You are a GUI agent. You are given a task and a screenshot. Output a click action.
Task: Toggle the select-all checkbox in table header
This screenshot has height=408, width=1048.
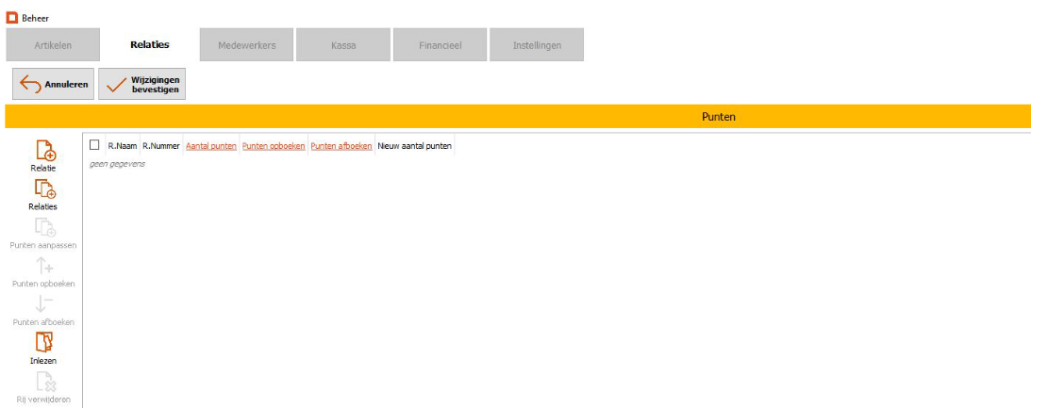pyautogui.click(x=94, y=145)
